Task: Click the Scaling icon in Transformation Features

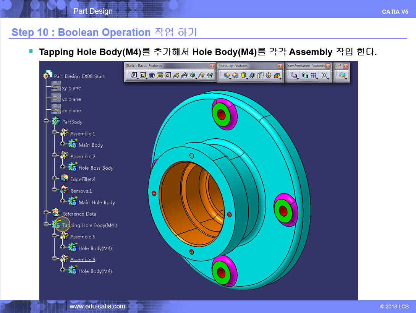Action: (324, 76)
